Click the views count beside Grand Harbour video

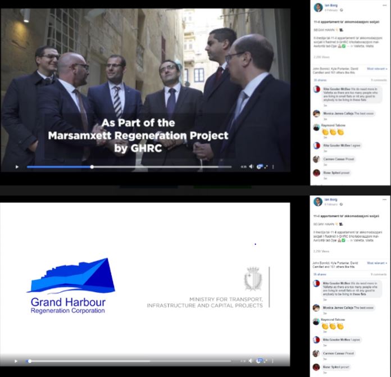pyautogui.click(x=321, y=251)
